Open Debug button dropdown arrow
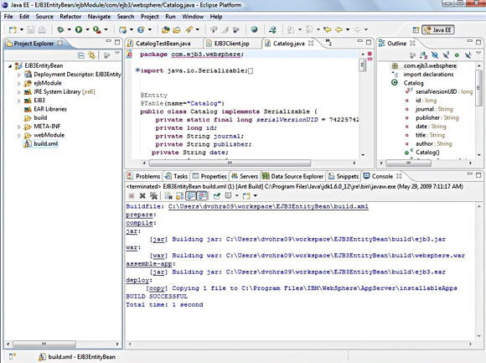This screenshot has height=363, width=486. pyautogui.click(x=69, y=29)
